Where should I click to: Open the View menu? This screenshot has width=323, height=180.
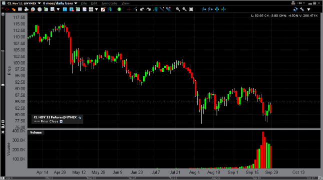pyautogui.click(x=125, y=3)
